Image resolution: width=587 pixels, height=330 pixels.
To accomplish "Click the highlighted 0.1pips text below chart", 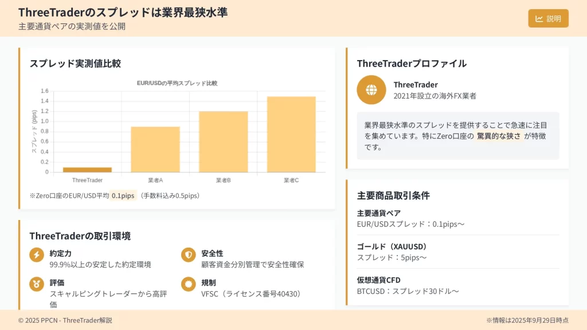I will point(123,196).
